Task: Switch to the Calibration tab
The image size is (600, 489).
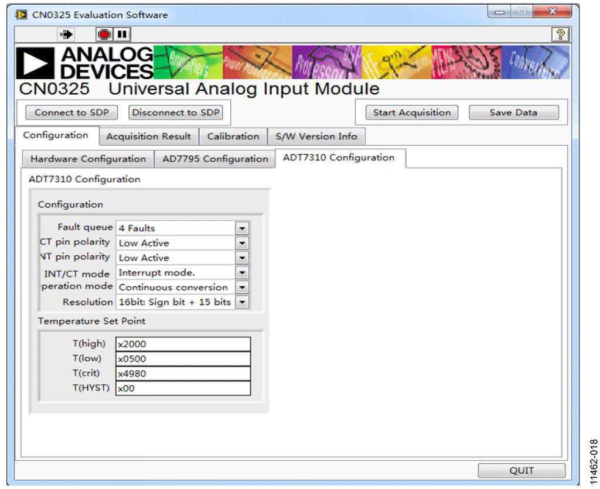Action: coord(233,136)
